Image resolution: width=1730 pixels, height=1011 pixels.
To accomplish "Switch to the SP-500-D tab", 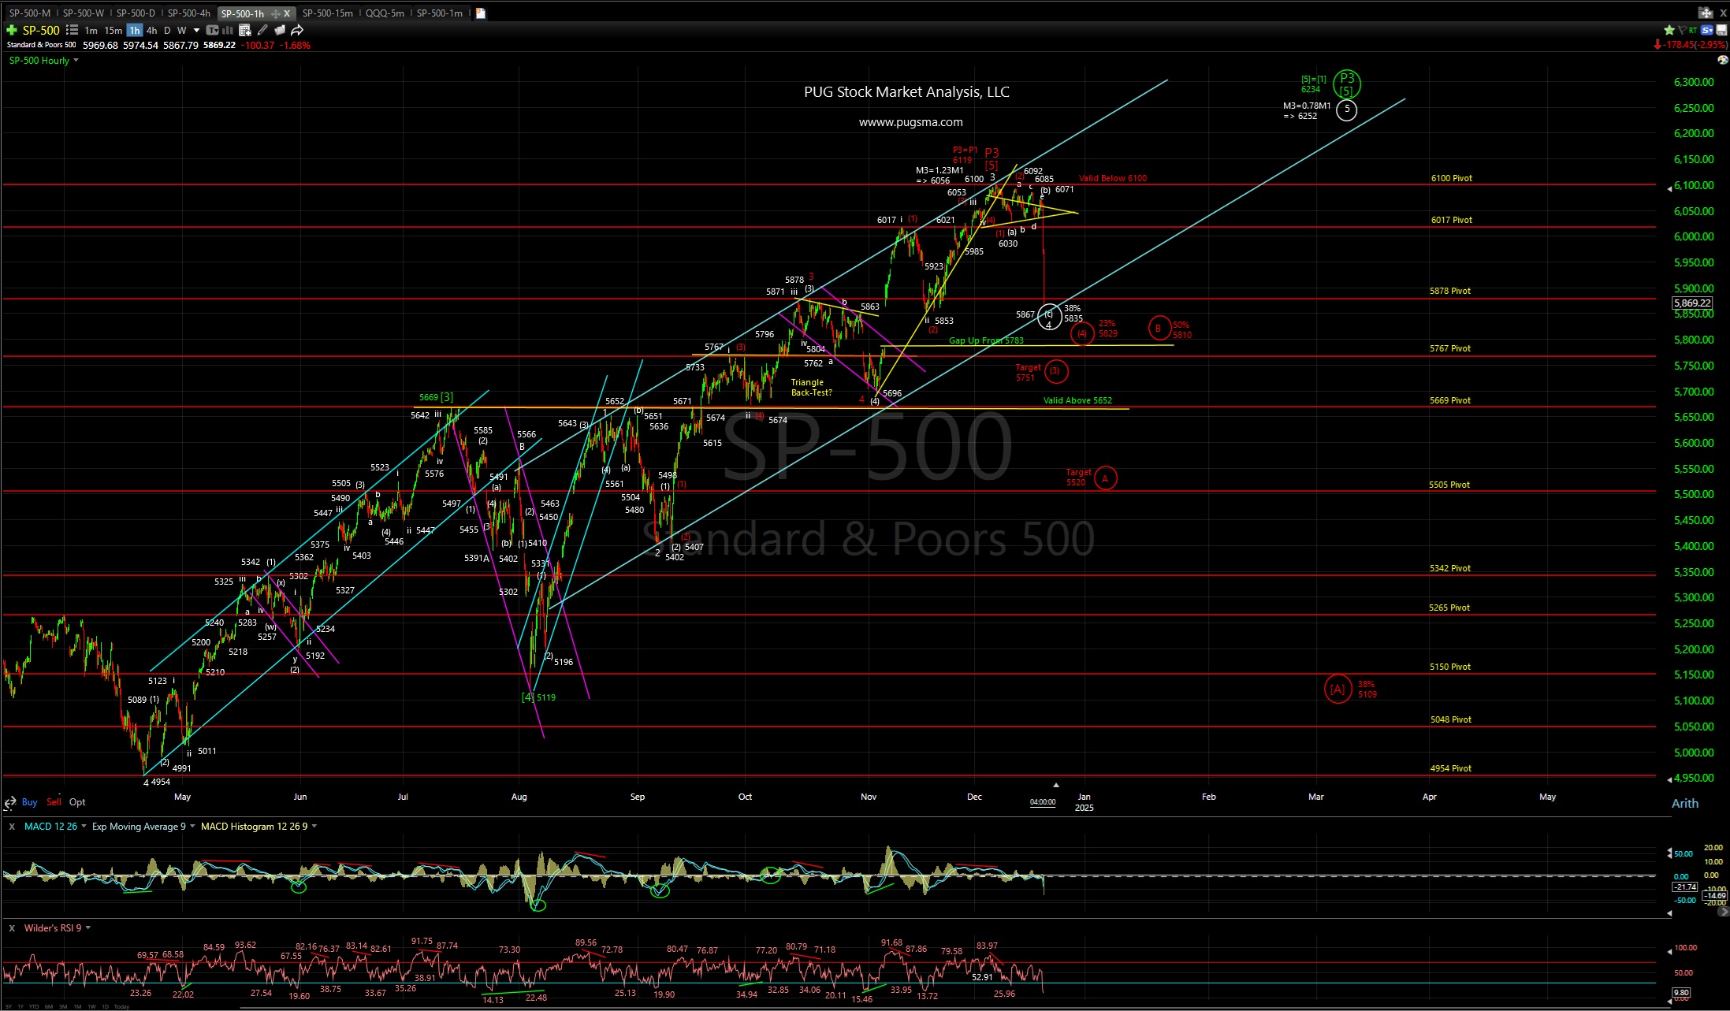I will (x=136, y=13).
